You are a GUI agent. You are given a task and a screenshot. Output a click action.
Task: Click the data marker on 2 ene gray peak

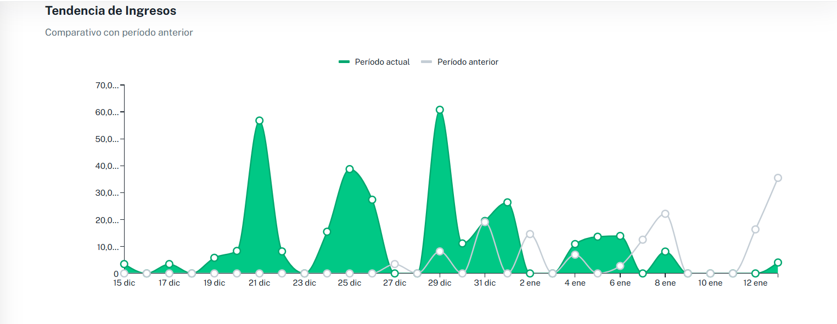click(x=529, y=234)
